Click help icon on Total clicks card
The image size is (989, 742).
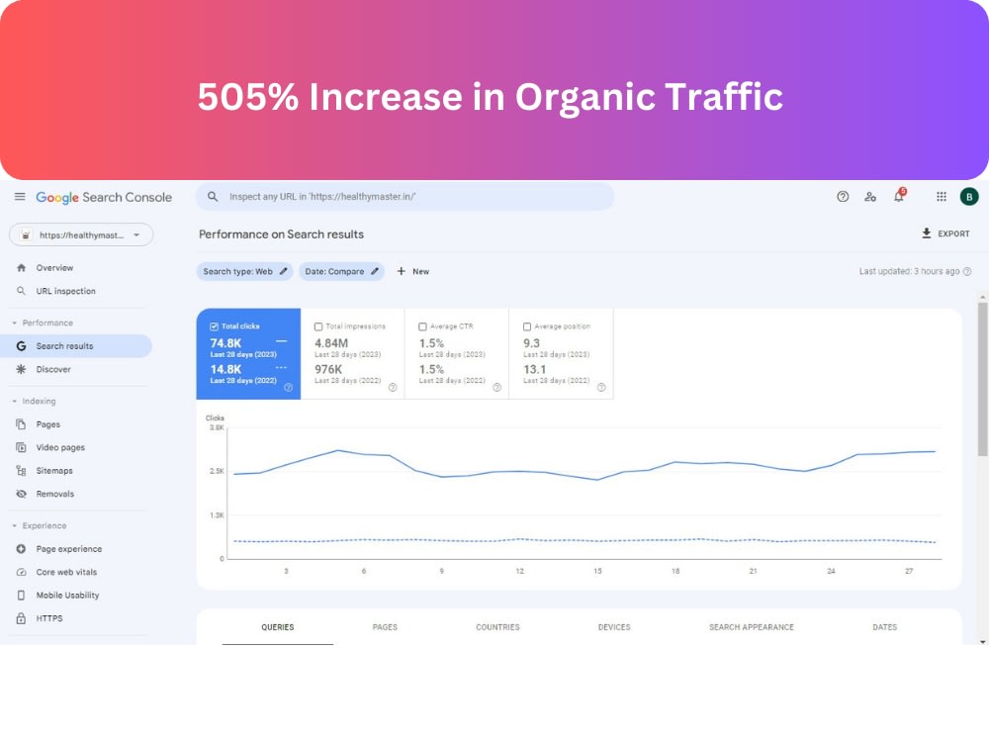tap(288, 388)
